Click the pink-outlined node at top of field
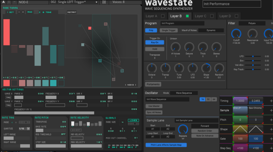The width and height of the screenshot is (273, 152). [105, 24]
